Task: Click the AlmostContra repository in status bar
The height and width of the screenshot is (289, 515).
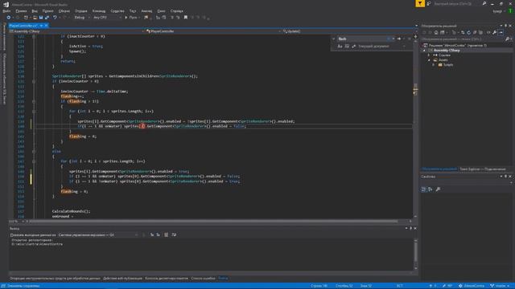Action: [x=472, y=286]
